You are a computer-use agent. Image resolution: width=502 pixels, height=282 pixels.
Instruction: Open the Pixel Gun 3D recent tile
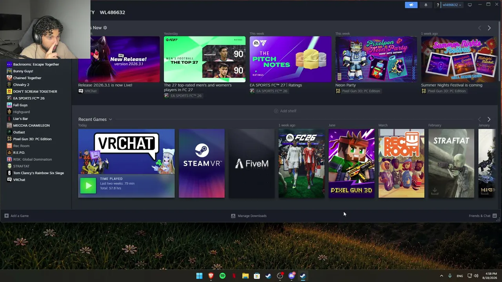351,163
